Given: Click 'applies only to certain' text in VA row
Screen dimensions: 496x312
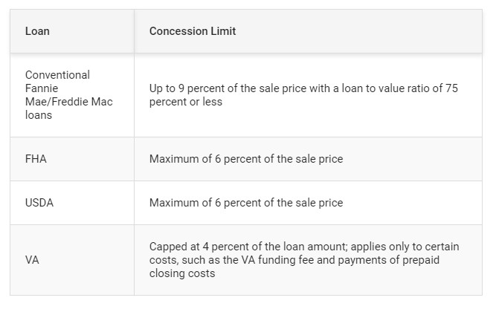Looking at the screenshot, I should 405,247.
